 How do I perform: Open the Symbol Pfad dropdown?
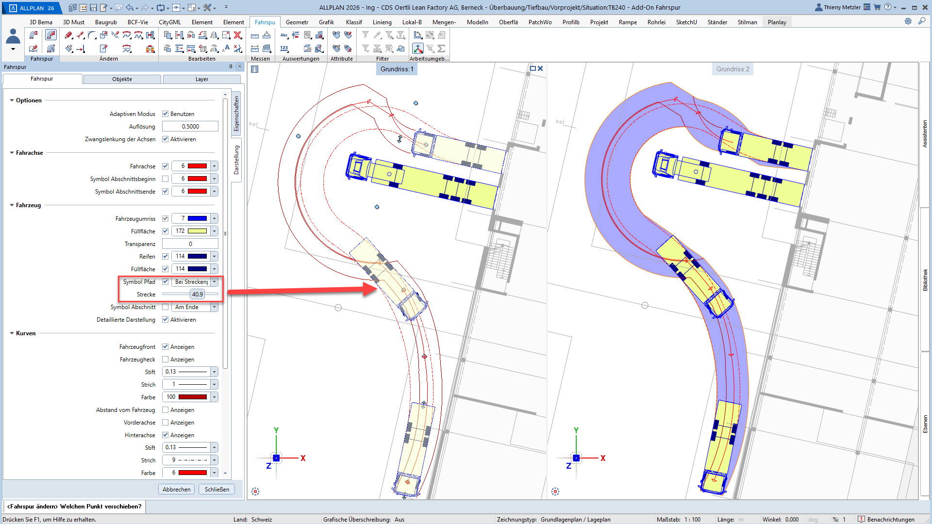pyautogui.click(x=214, y=281)
